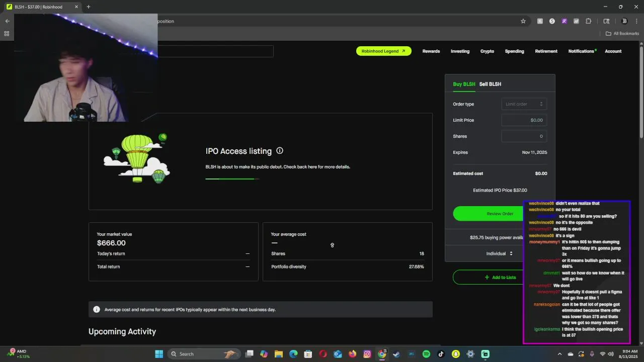
Task: Open Spotify from the taskbar
Action: point(426,354)
